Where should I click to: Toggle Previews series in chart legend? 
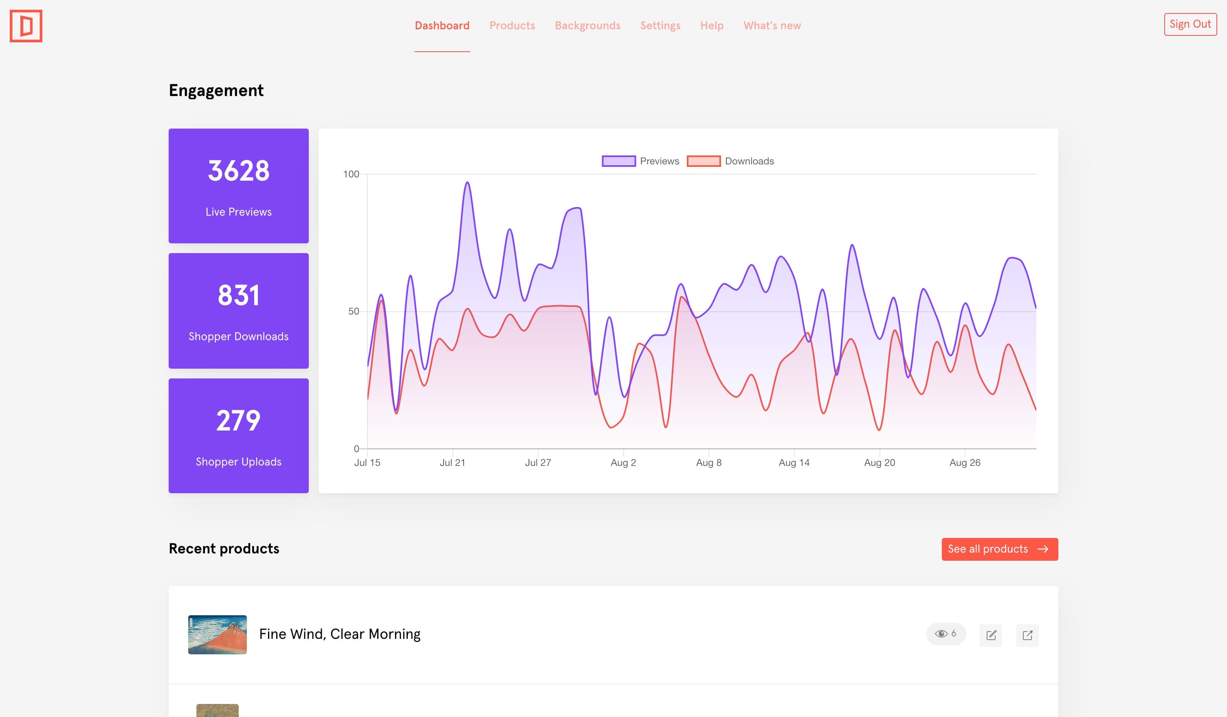[640, 161]
